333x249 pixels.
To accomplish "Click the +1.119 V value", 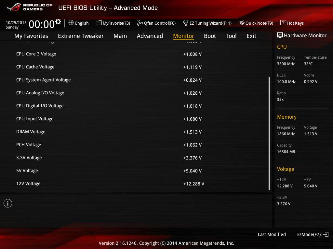I will (x=193, y=67).
